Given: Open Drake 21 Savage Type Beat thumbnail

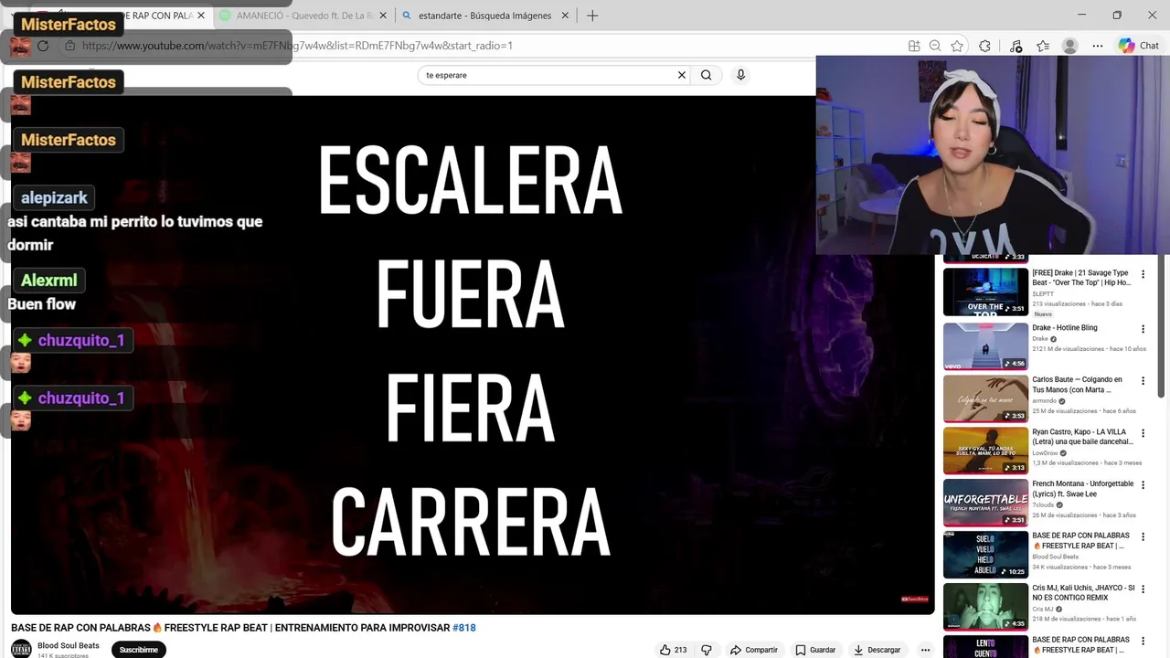Looking at the screenshot, I should tap(985, 292).
